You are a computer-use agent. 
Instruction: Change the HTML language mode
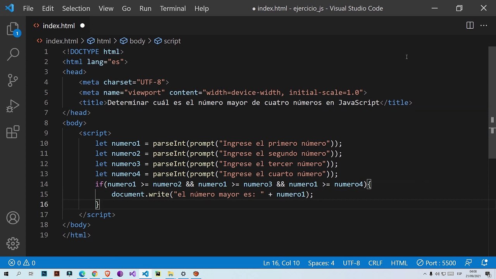tap(399, 263)
